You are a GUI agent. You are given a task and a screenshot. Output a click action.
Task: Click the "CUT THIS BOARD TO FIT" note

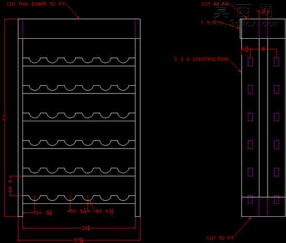coord(36,4)
